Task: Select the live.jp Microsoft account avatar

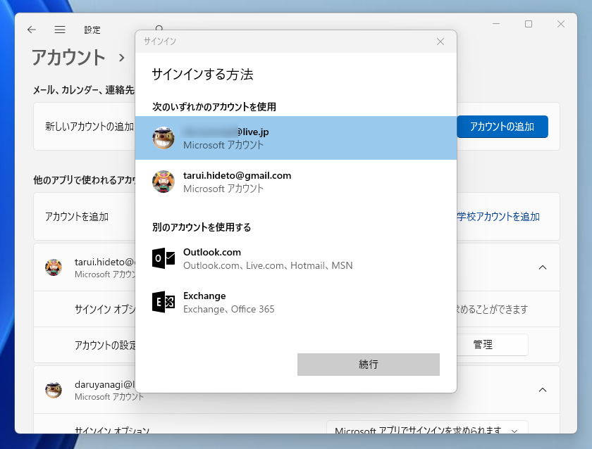Action: (x=163, y=137)
